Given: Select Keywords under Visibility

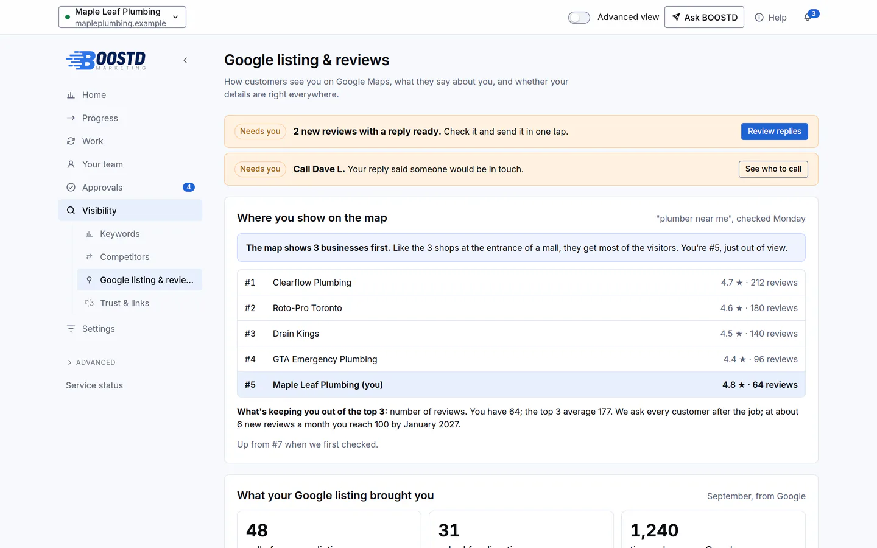Looking at the screenshot, I should coord(139,234).
